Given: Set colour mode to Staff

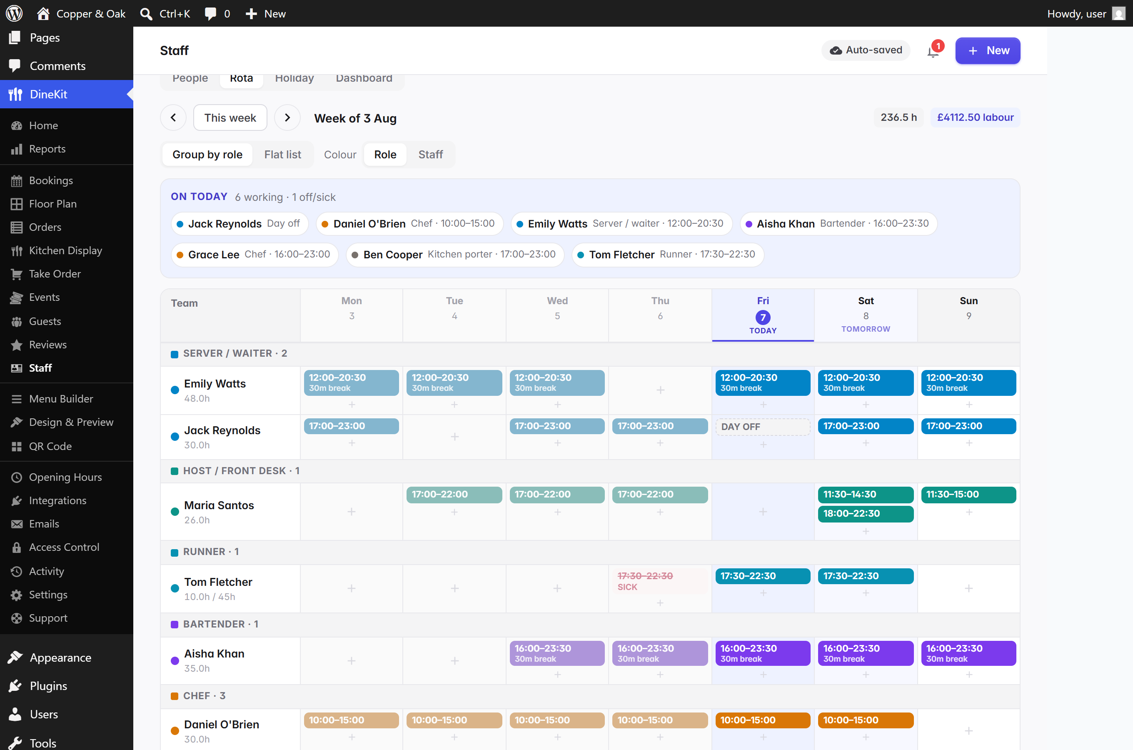Looking at the screenshot, I should tap(430, 155).
